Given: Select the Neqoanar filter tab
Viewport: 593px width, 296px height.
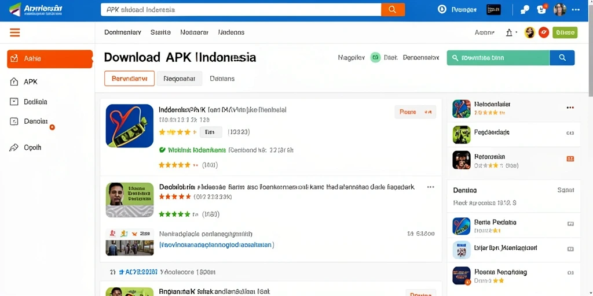Looking at the screenshot, I should 180,79.
